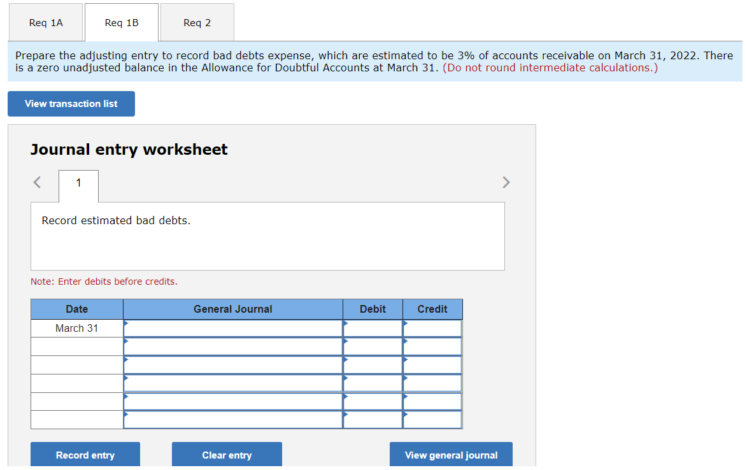
Task: Open View general journal
Action: (451, 455)
